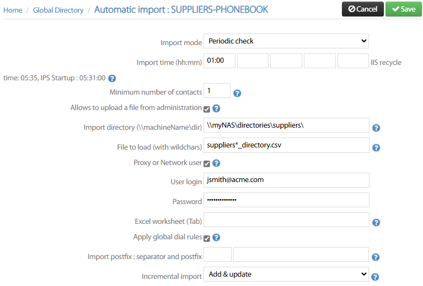
Task: Click the User login input field
Action: click(x=286, y=180)
